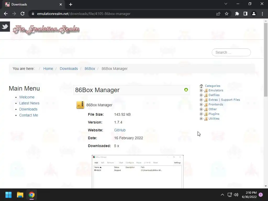Click the '16 February 2022' date value
The width and height of the screenshot is (268, 201).
(129, 138)
